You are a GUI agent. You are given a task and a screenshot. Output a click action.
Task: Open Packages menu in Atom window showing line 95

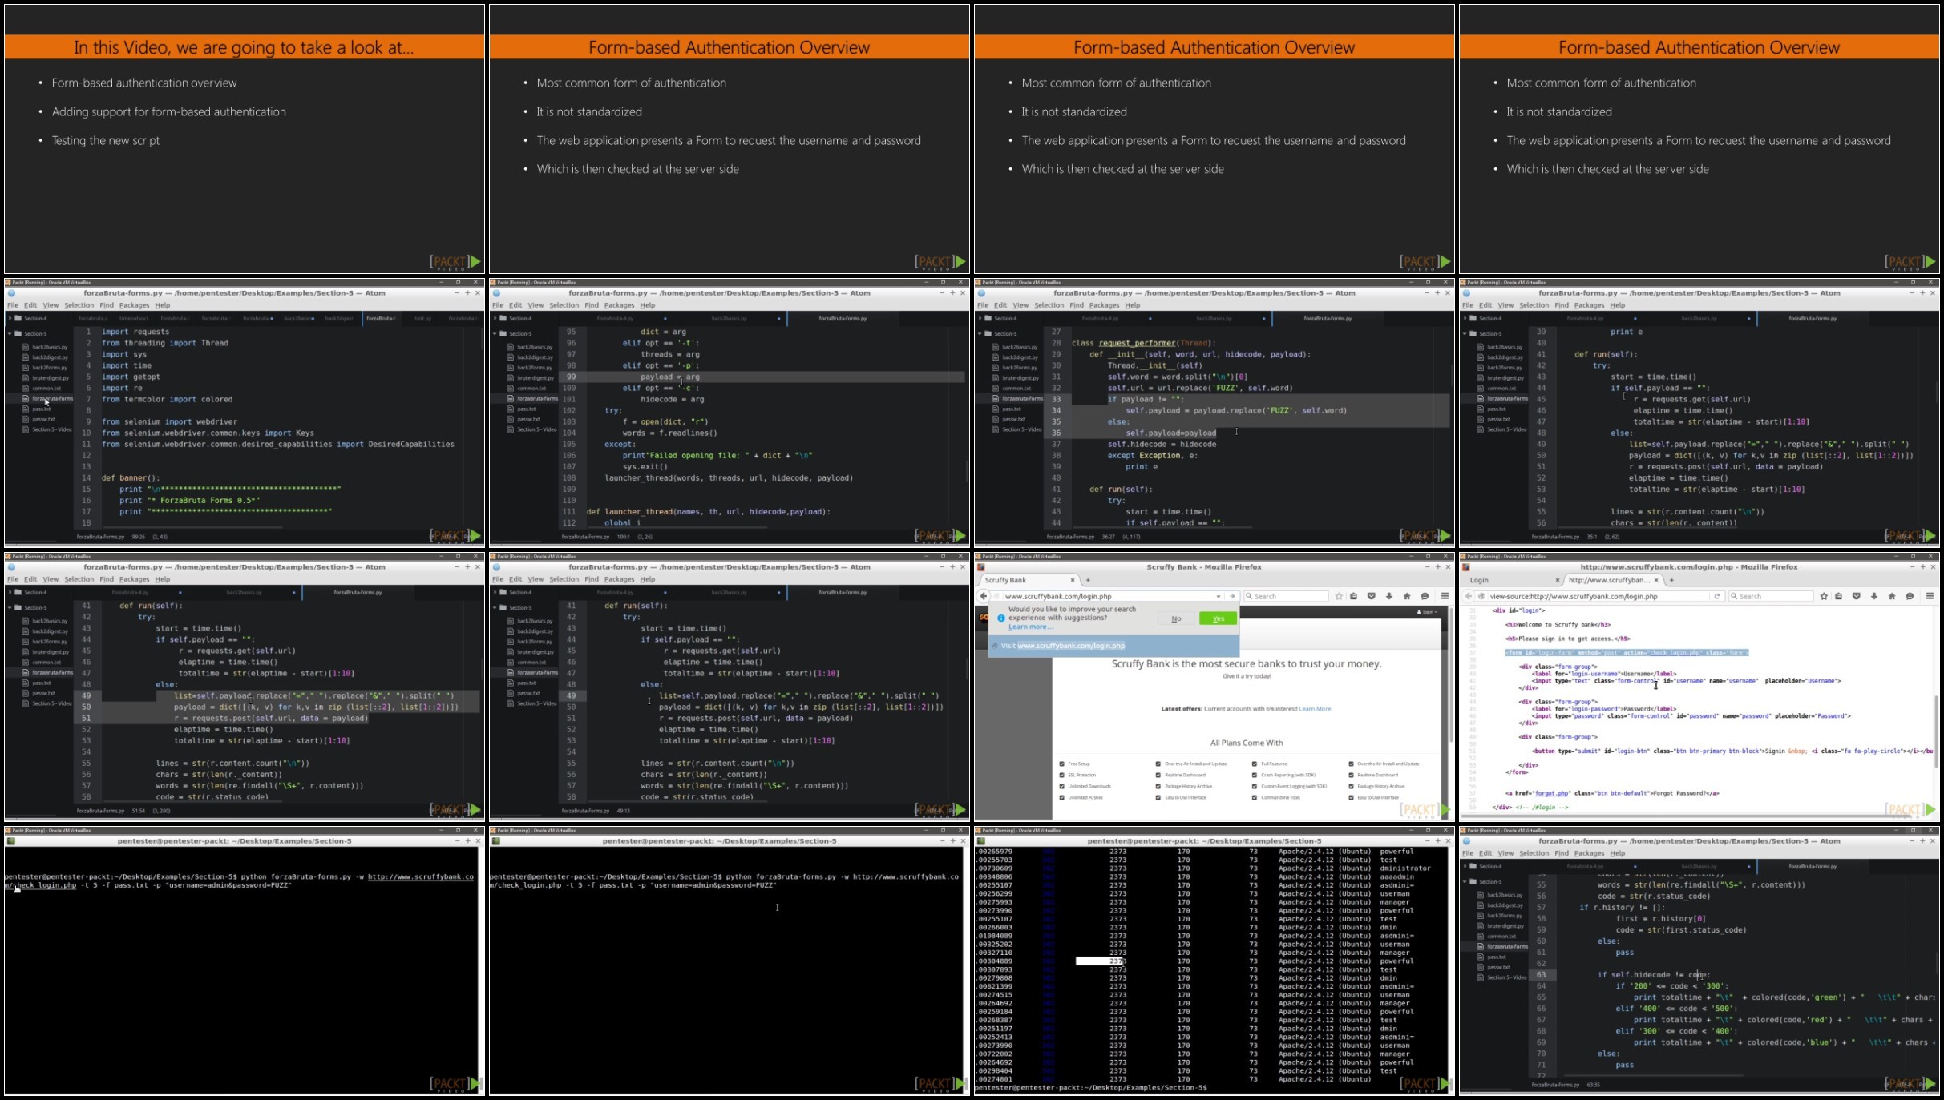(619, 305)
